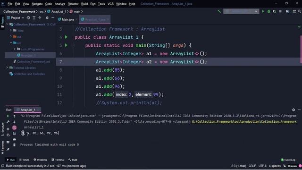Open the Run tool window button
302x170 pixels.
point(10,160)
